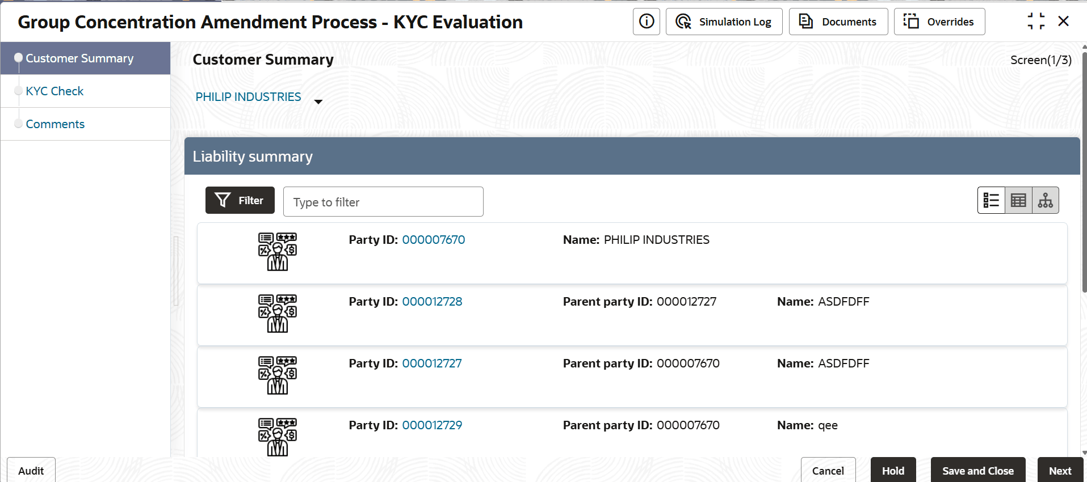This screenshot has height=482, width=1087.
Task: Expand the PHILIP INDUSTRIES dropdown arrow
Action: click(x=318, y=102)
